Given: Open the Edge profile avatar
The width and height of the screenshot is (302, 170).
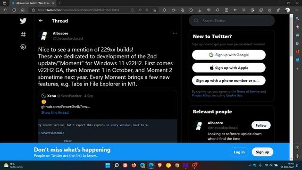Looking at the screenshot, I should tap(287, 10).
